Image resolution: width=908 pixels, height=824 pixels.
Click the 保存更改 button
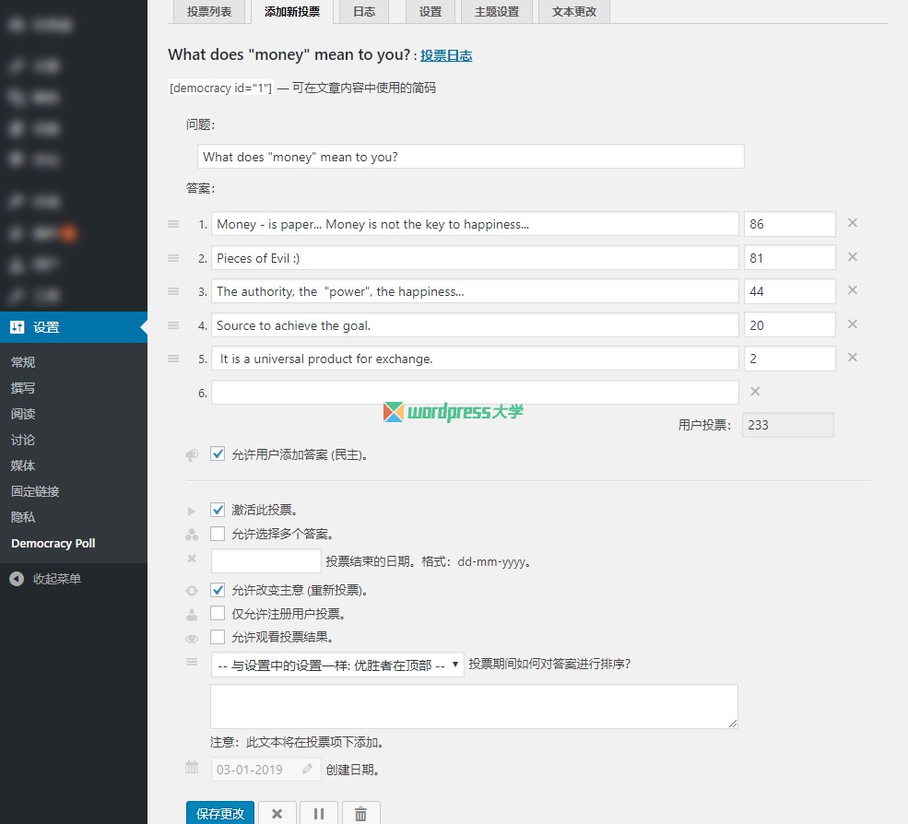(x=220, y=814)
